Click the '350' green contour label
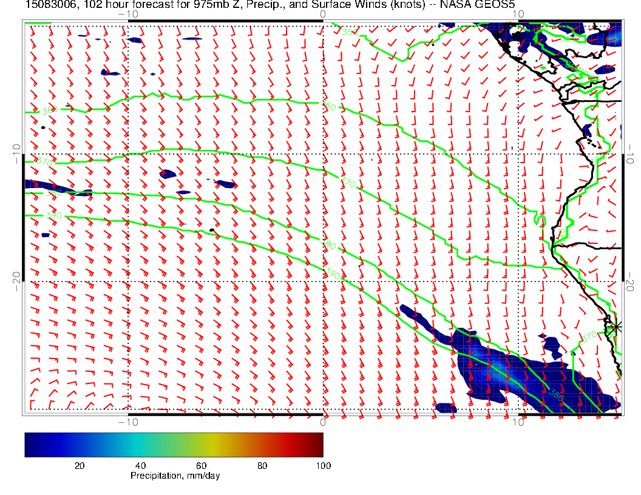The height and width of the screenshot is (495, 641). 350,32
